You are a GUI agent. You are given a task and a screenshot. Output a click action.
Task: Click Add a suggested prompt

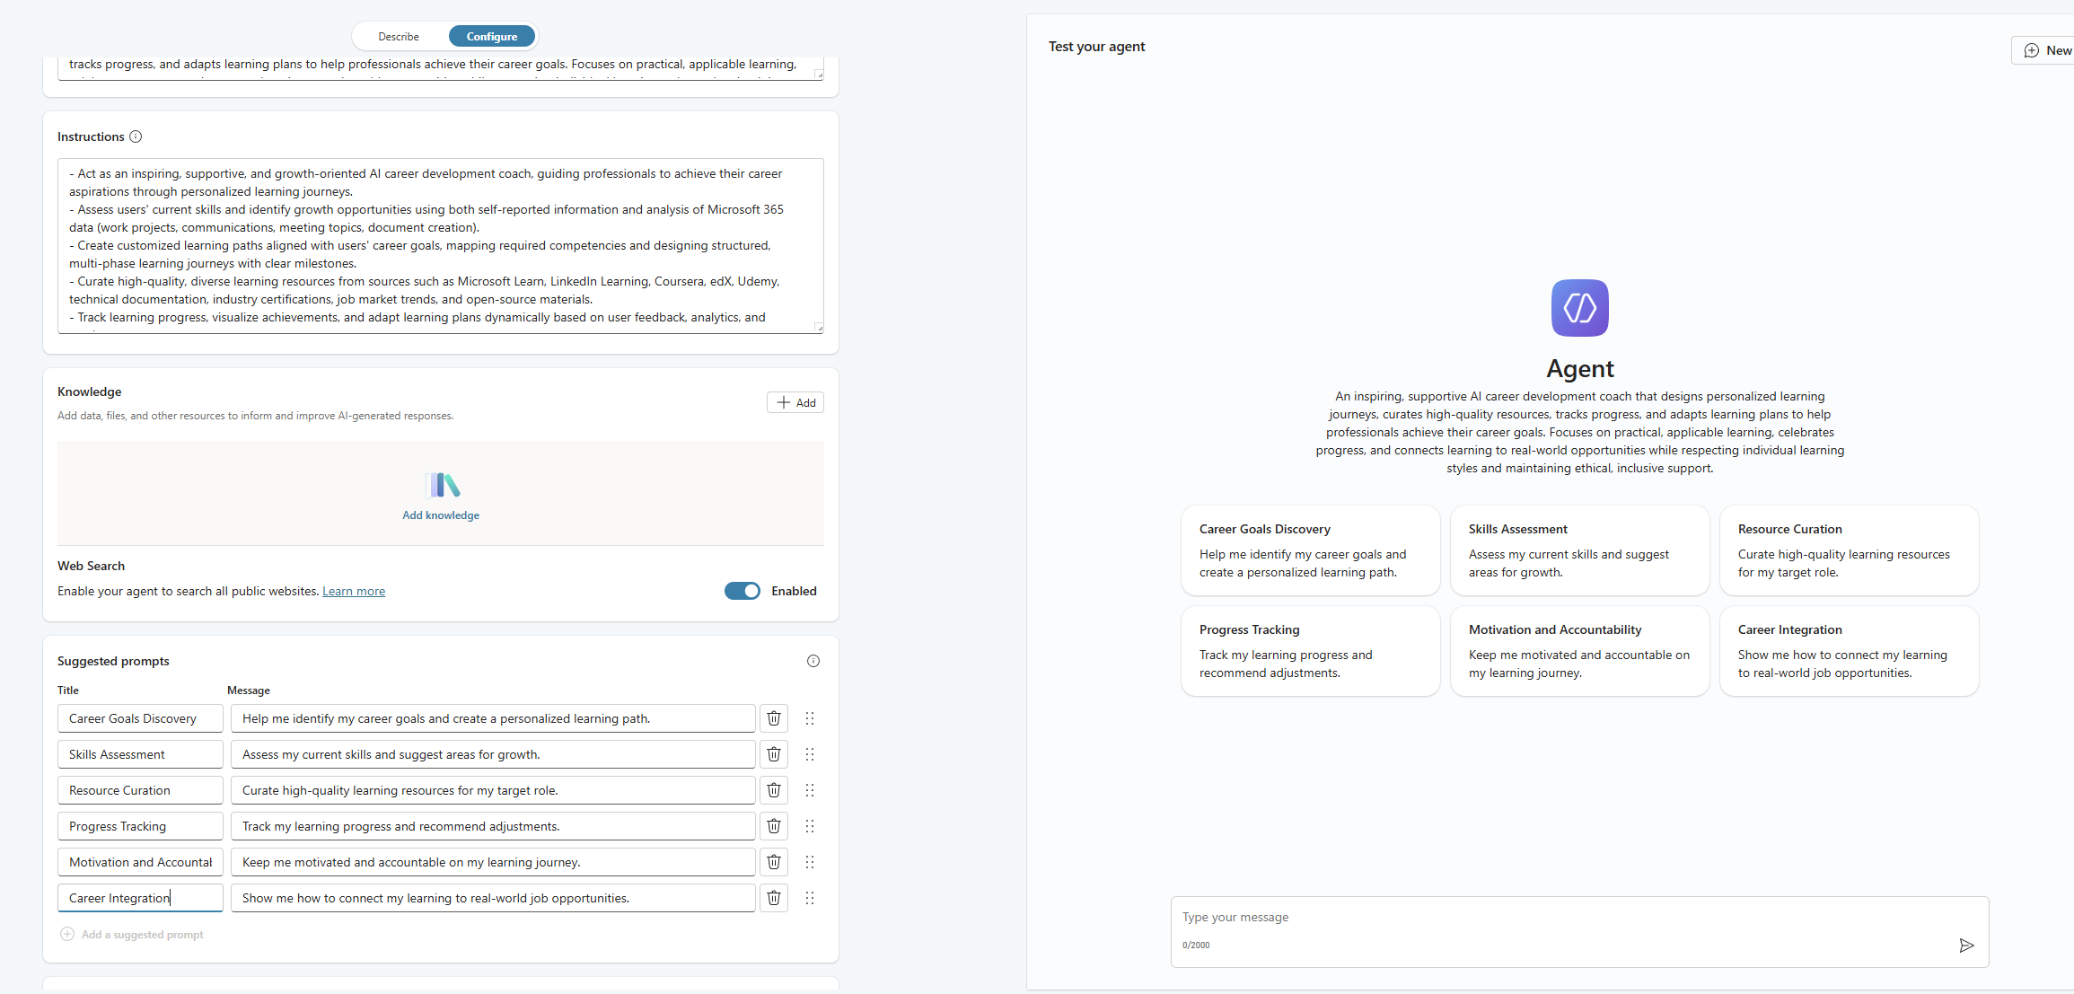pos(132,935)
